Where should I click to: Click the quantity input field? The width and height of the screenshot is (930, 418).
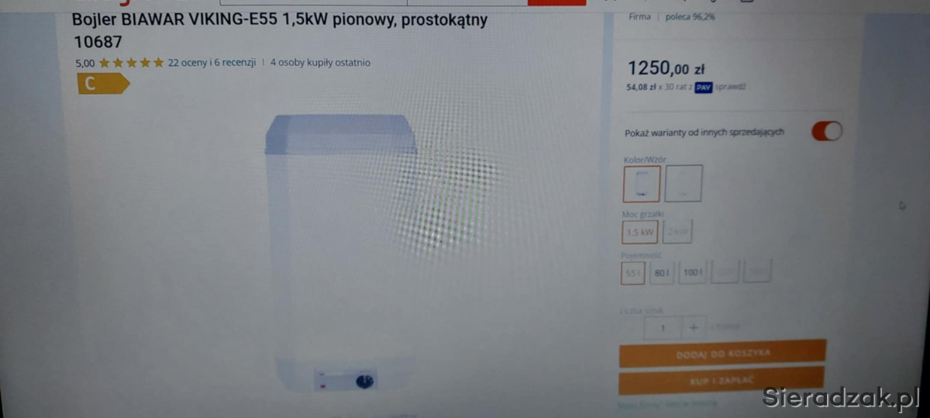click(x=663, y=328)
